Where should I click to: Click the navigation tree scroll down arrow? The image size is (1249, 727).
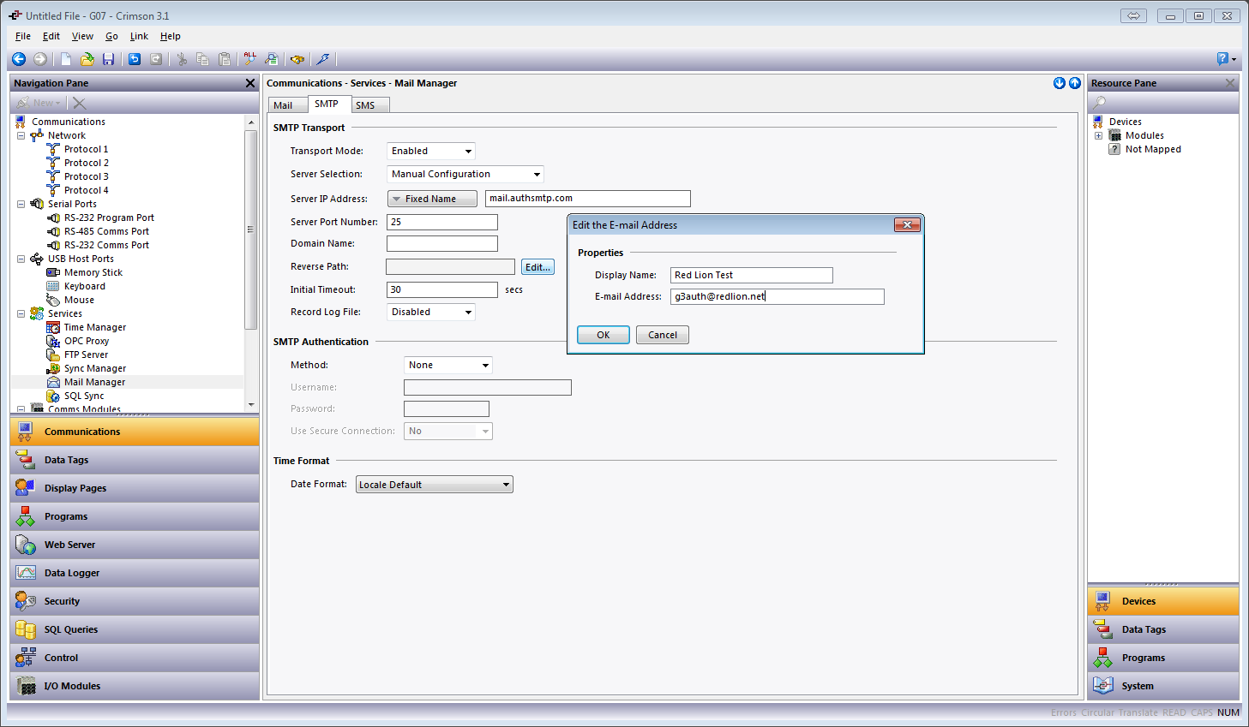251,405
